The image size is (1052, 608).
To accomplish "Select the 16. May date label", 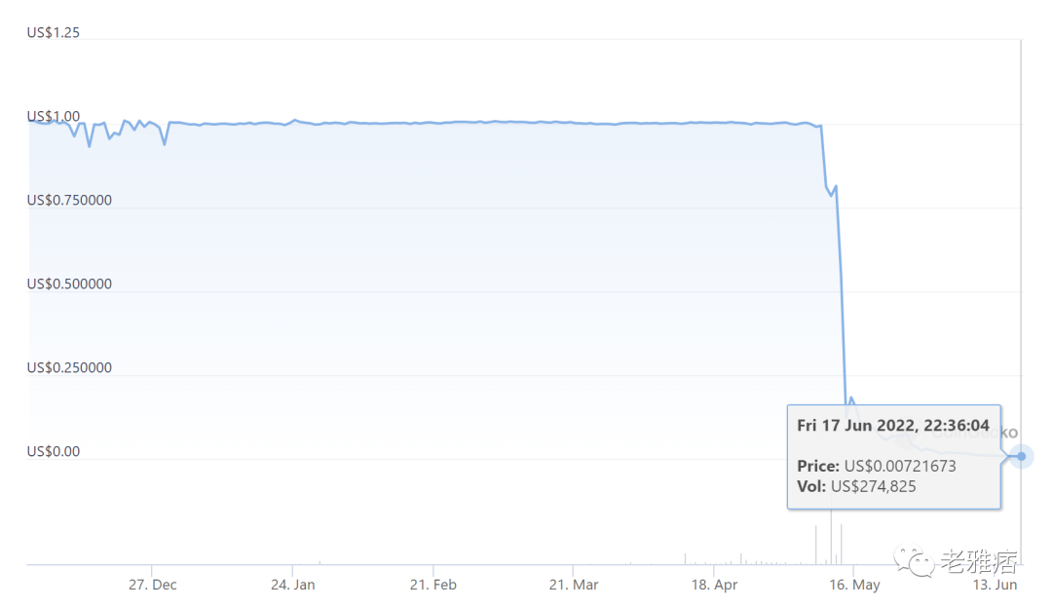I will (854, 585).
